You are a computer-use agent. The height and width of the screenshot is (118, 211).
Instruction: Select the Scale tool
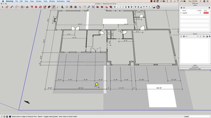point(45,7)
